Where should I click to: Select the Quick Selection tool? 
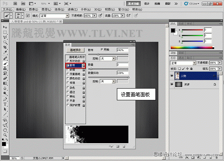(x=5, y=42)
